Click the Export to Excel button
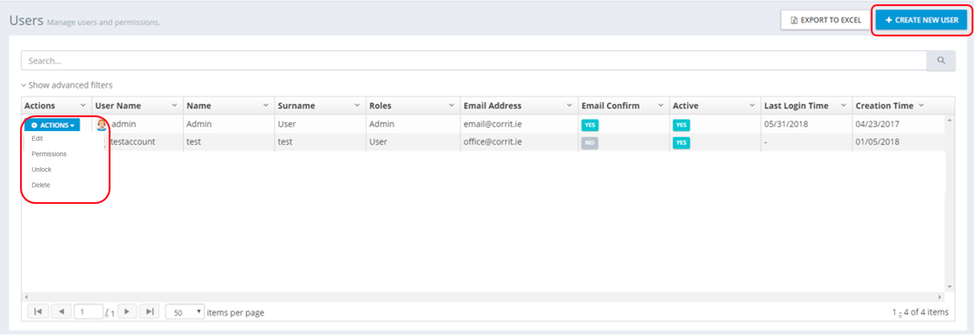 [826, 20]
